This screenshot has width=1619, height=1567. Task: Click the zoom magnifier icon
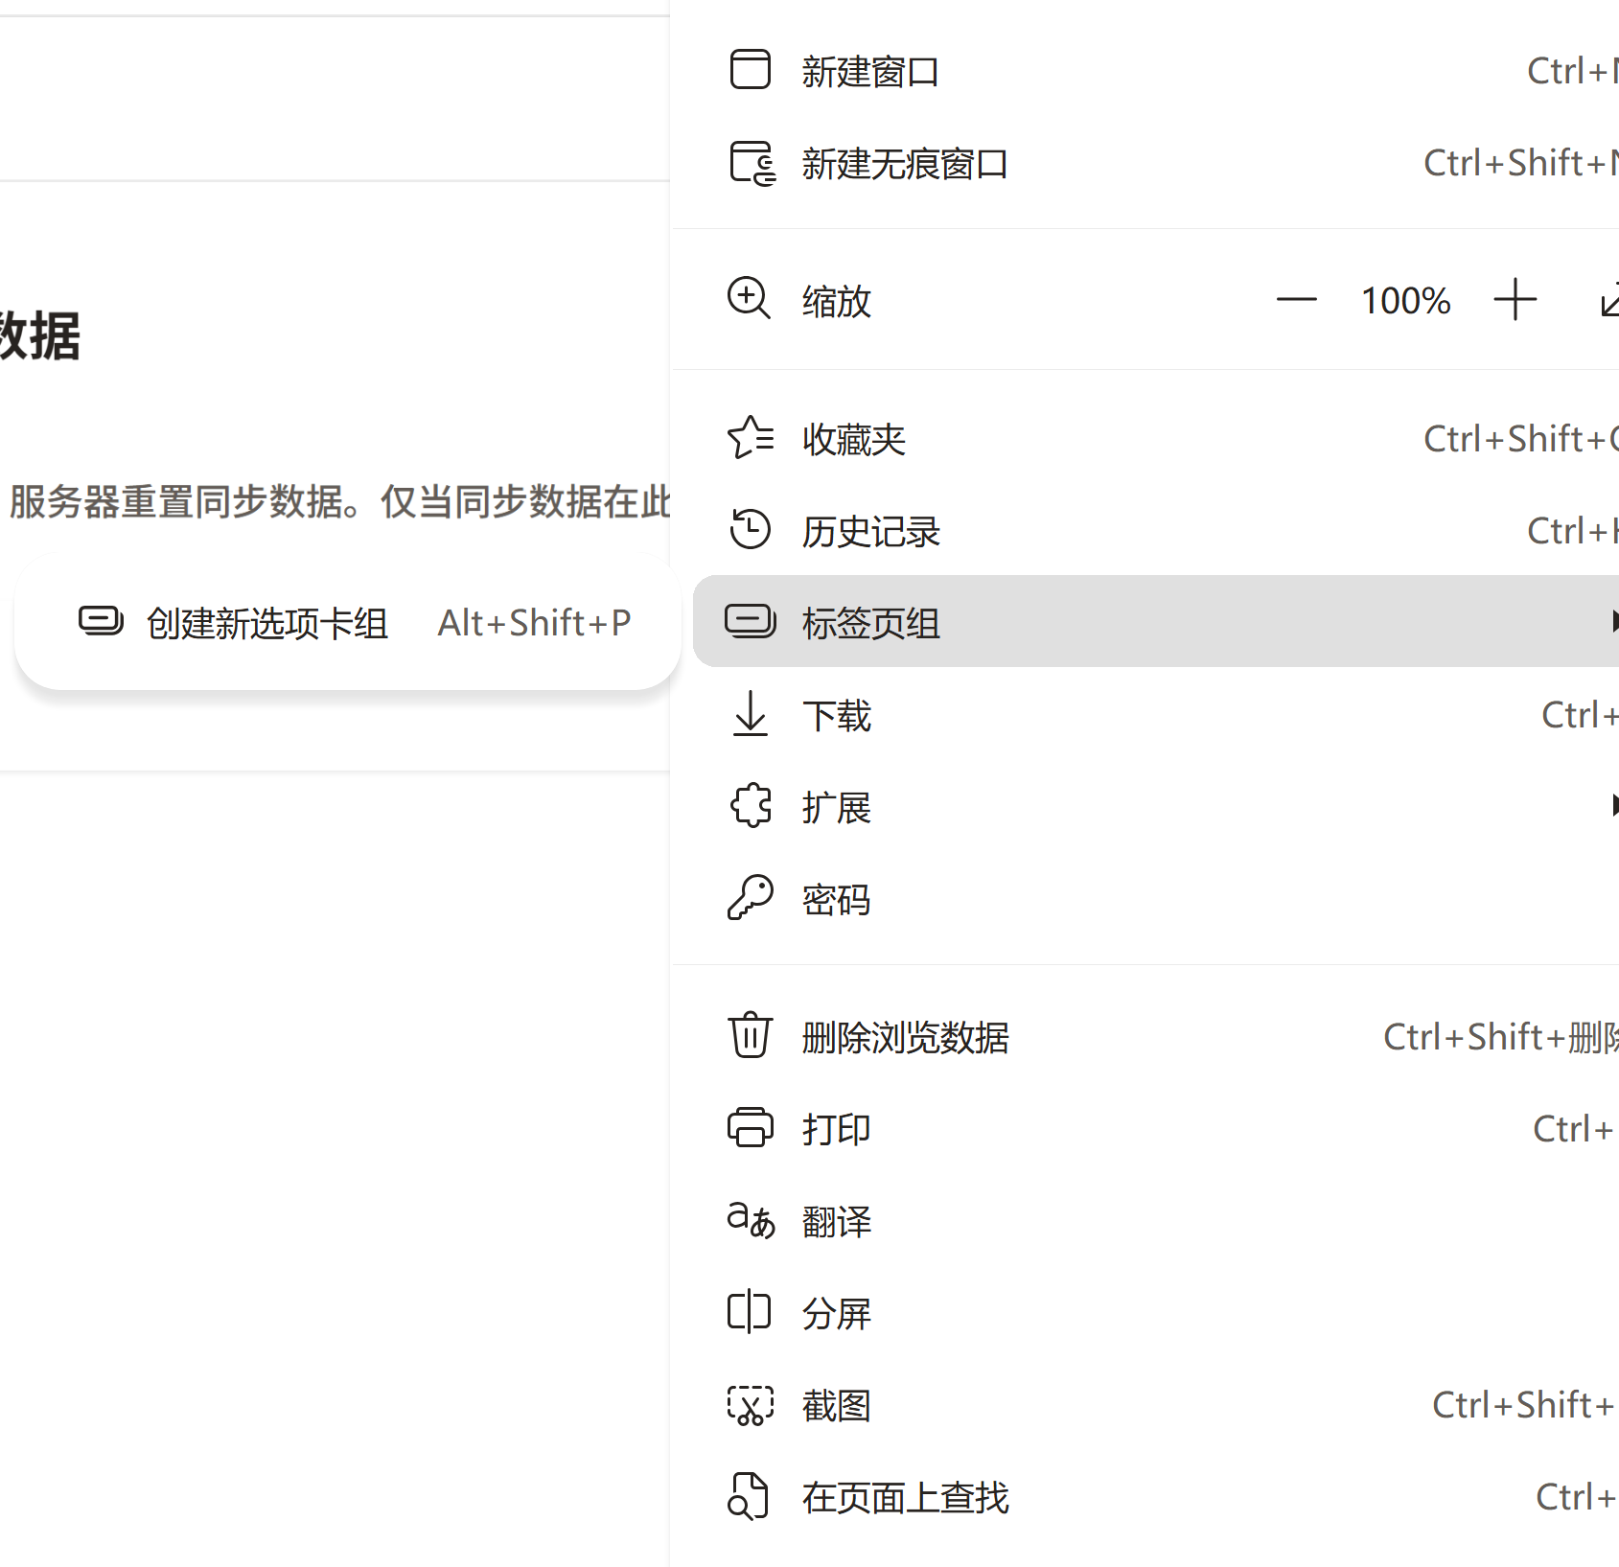pos(749,299)
